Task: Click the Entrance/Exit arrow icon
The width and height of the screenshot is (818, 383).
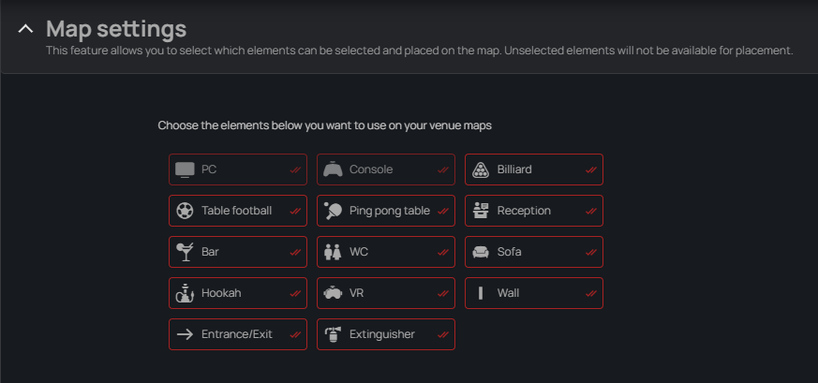Action: [186, 334]
